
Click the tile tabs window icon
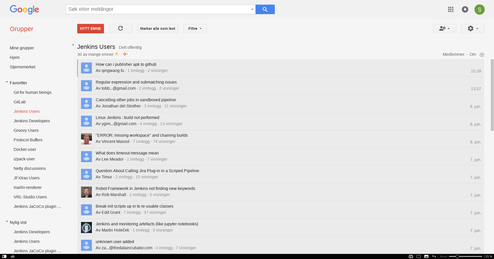coord(419,256)
